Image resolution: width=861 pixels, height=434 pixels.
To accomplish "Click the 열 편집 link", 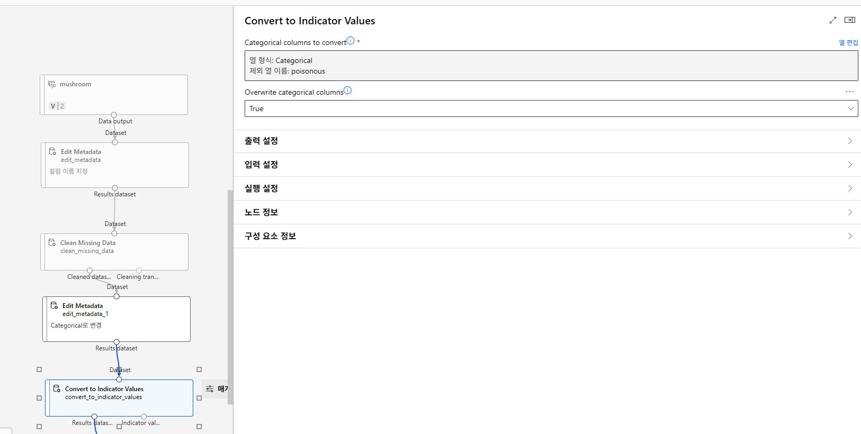I will pos(848,42).
